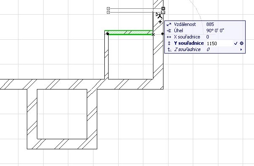Click the Úhel angle icon in tracker

(169, 31)
